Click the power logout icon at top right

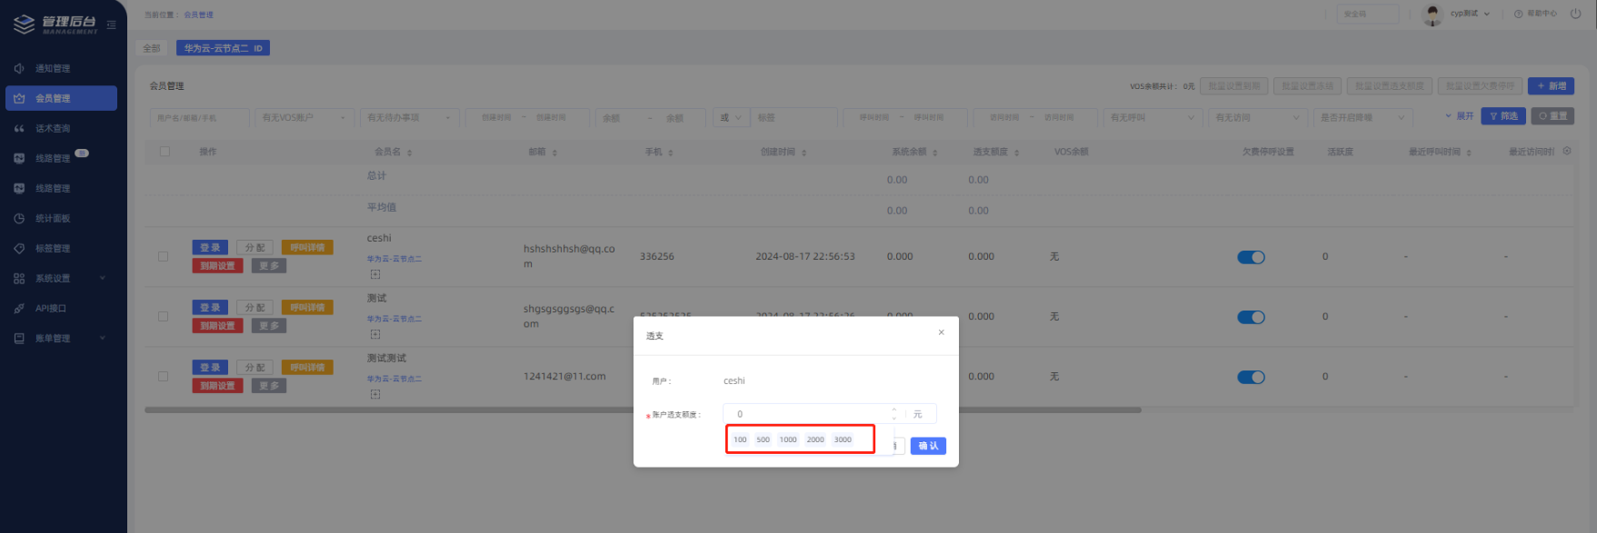tap(1575, 14)
